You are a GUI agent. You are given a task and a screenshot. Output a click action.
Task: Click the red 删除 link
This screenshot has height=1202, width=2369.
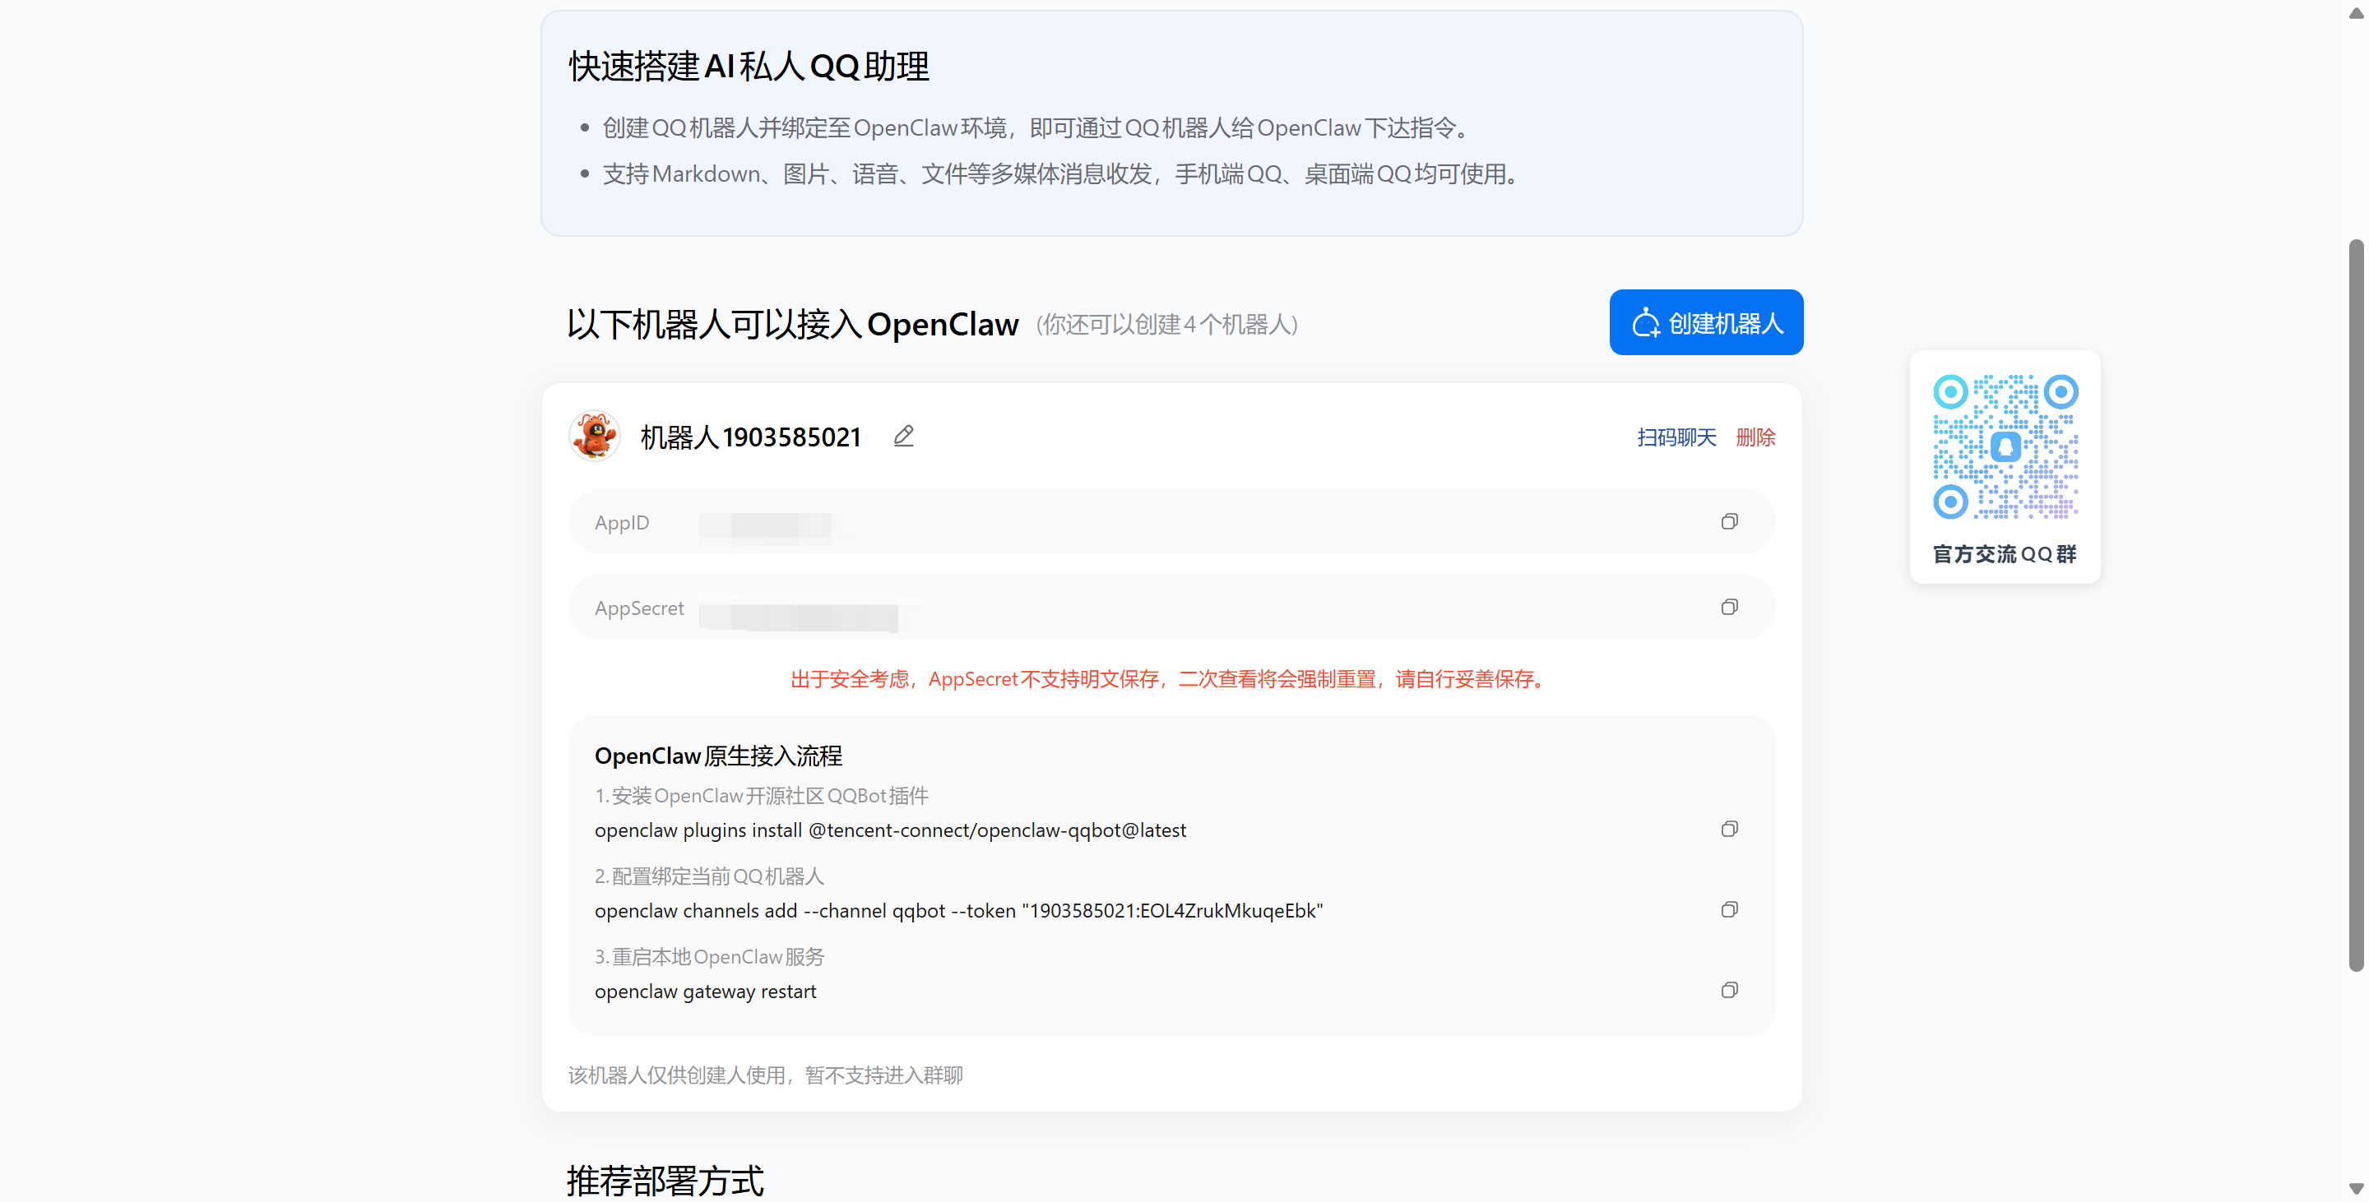(1755, 437)
